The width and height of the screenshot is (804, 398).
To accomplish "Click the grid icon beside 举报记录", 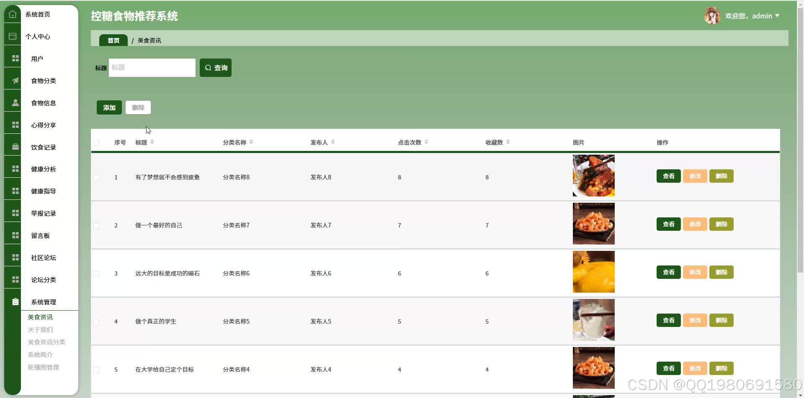I will (15, 213).
